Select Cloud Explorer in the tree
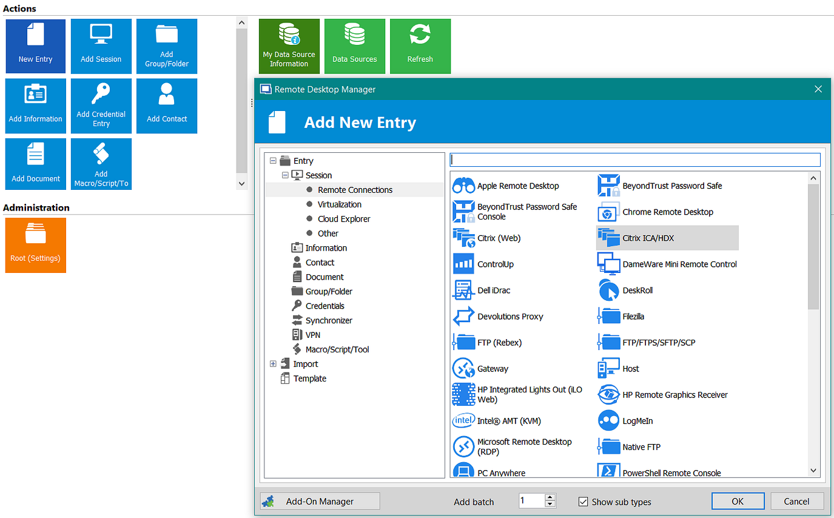834x518 pixels. tap(344, 219)
